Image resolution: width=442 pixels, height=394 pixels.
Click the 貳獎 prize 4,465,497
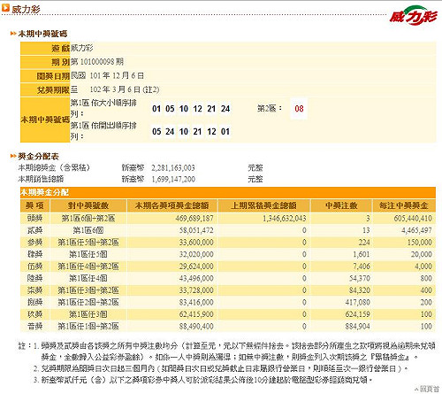pos(416,230)
